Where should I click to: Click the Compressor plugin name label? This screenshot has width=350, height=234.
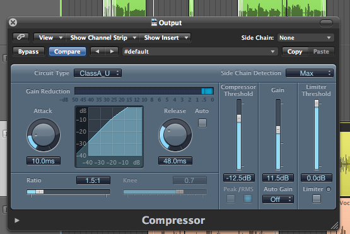[x=173, y=220]
